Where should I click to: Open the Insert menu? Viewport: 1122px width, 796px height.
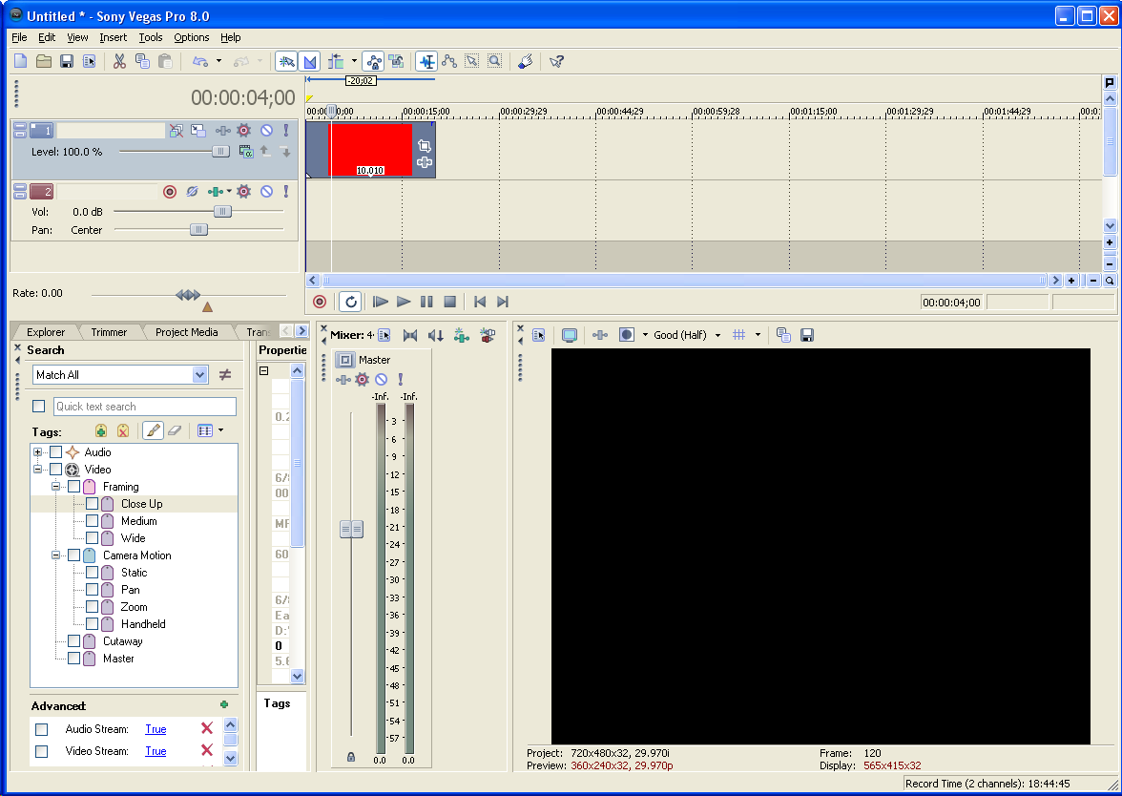click(113, 37)
